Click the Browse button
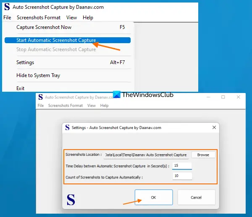This screenshot has height=217, width=252. [x=203, y=155]
